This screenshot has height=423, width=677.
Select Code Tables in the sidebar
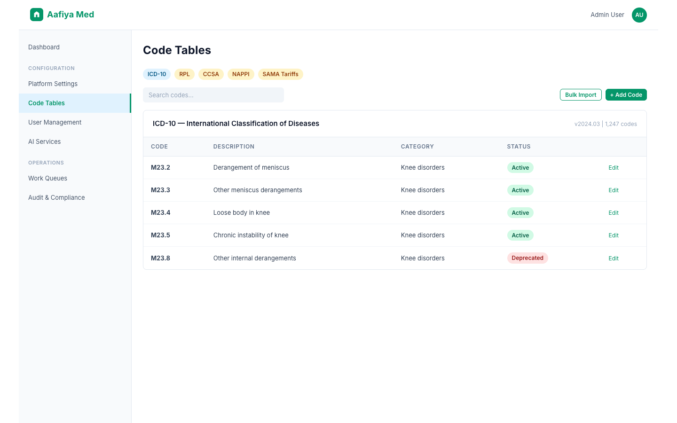[x=75, y=103]
